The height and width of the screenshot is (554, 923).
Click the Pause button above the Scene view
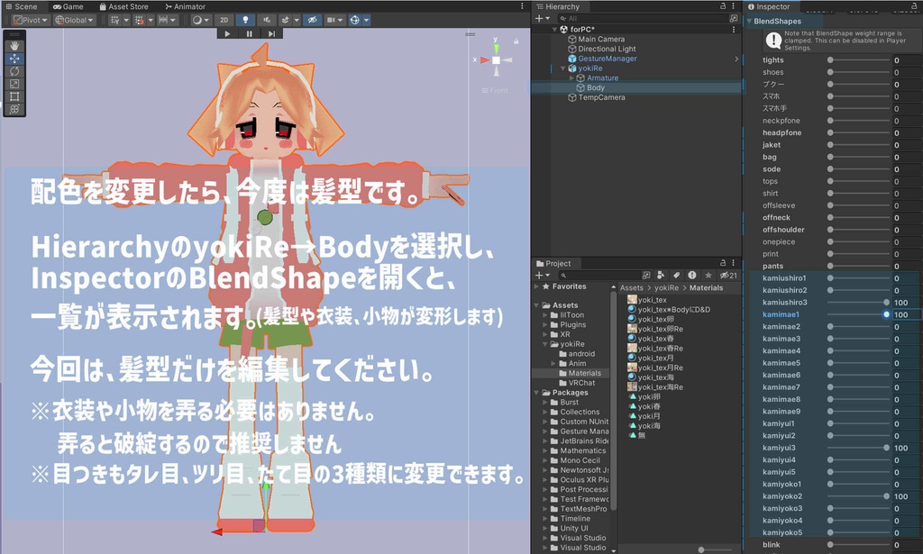250,34
